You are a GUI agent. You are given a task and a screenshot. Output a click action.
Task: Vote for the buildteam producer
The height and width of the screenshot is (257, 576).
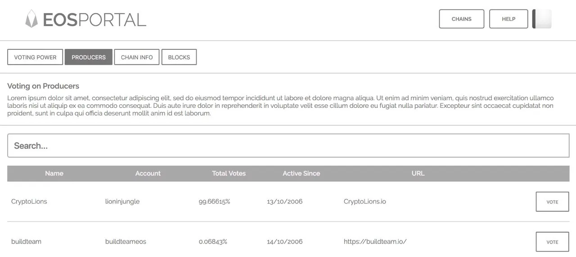pyautogui.click(x=552, y=242)
